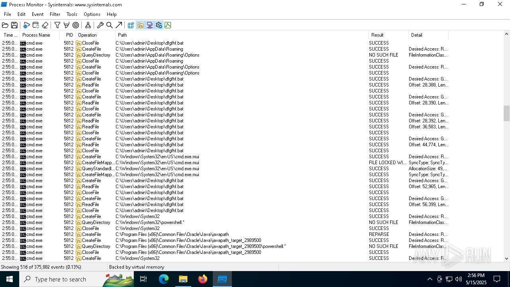This screenshot has height=287, width=510.
Task: Open the Edit menu
Action: pos(22,14)
